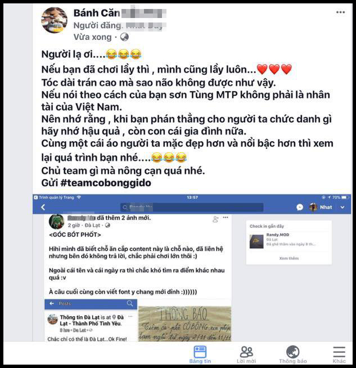Click the search field in blue header
The width and height of the screenshot is (356, 368).
[192, 207]
